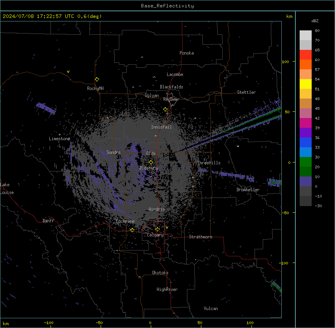335x328 pixels.
Task: Click the yellow diamond marker beside RockyMH
Action: [x=97, y=79]
